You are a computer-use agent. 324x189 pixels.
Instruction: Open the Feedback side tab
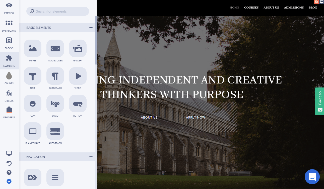320,101
